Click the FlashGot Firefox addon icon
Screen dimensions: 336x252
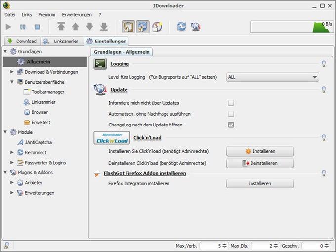click(x=97, y=173)
